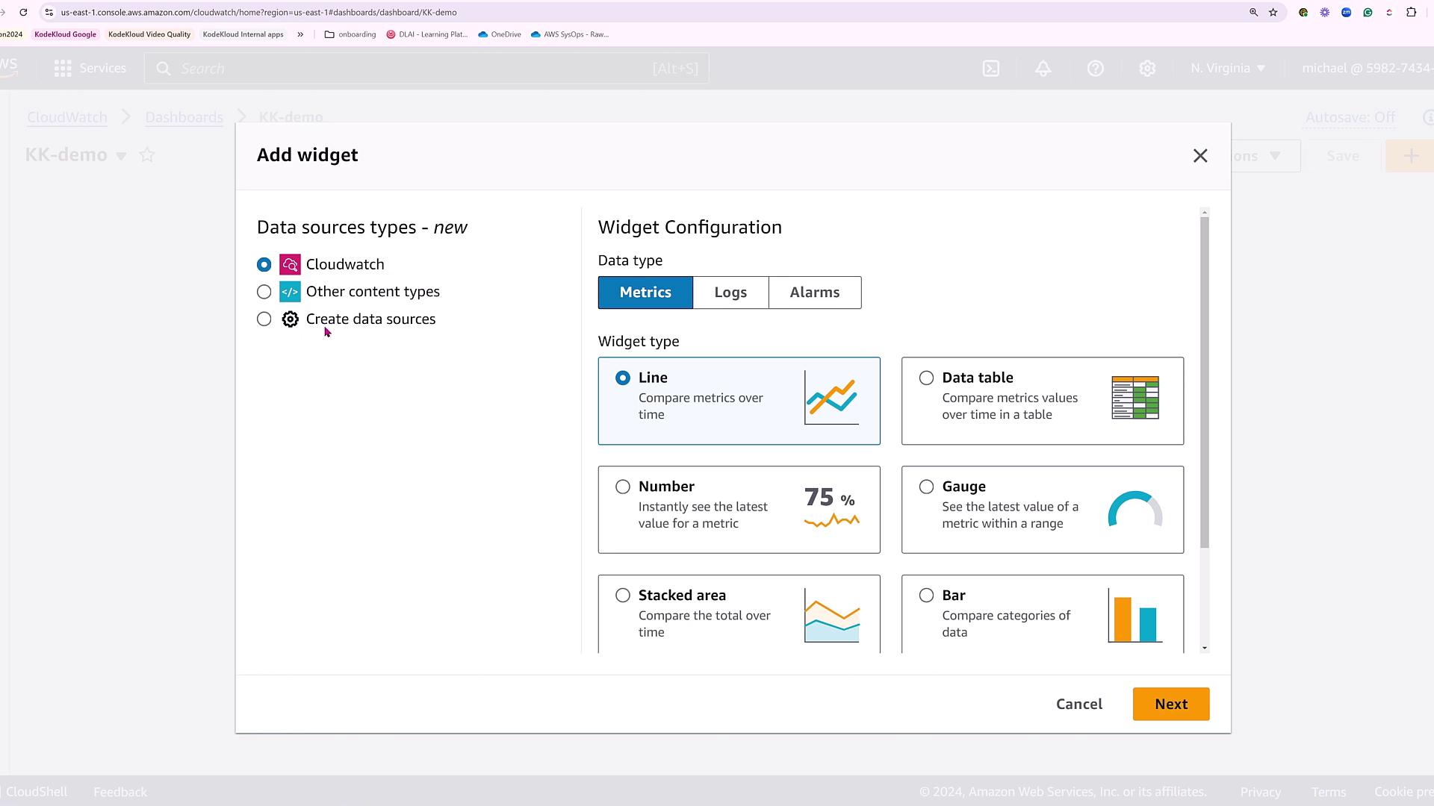Open the AWS console settings gear icon
The image size is (1434, 806).
(x=1147, y=69)
